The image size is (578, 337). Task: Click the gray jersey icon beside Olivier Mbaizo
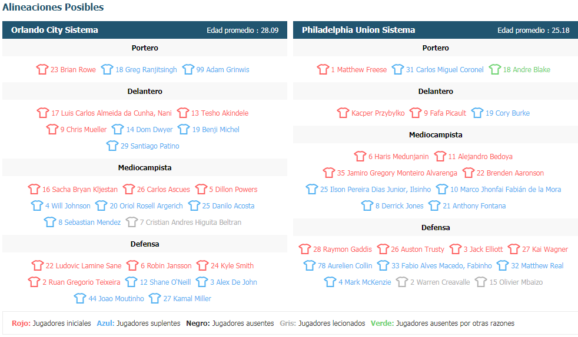481,282
